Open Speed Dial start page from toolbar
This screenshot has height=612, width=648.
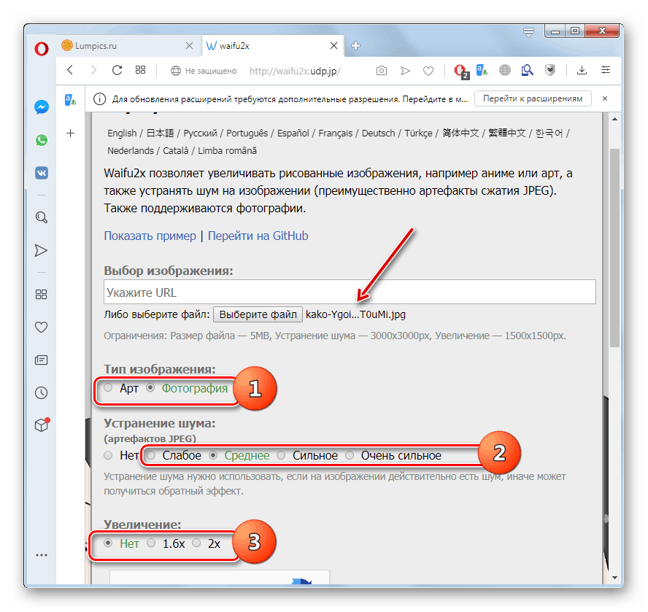click(141, 70)
